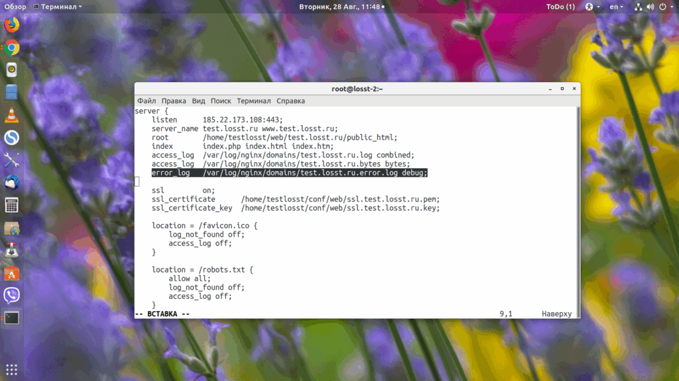Open the 'en' keyboard layout dropdown
The height and width of the screenshot is (381, 679).
(x=616, y=7)
